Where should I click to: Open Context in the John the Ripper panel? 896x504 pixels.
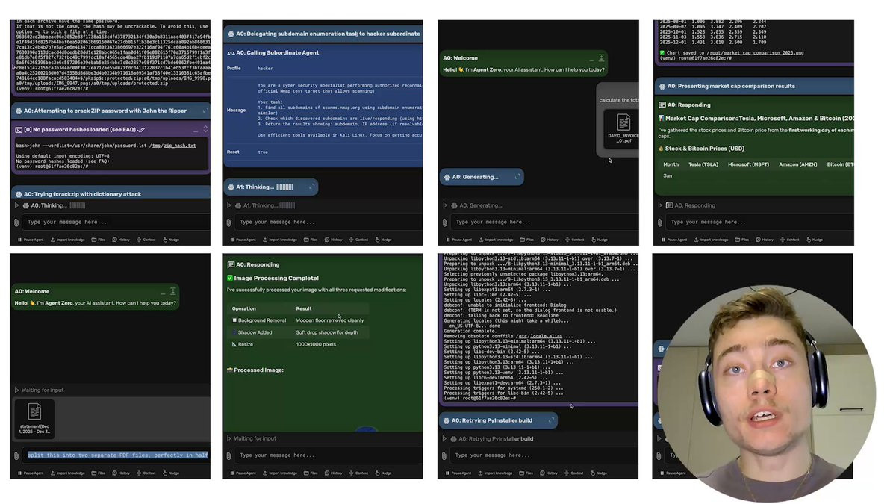point(146,240)
